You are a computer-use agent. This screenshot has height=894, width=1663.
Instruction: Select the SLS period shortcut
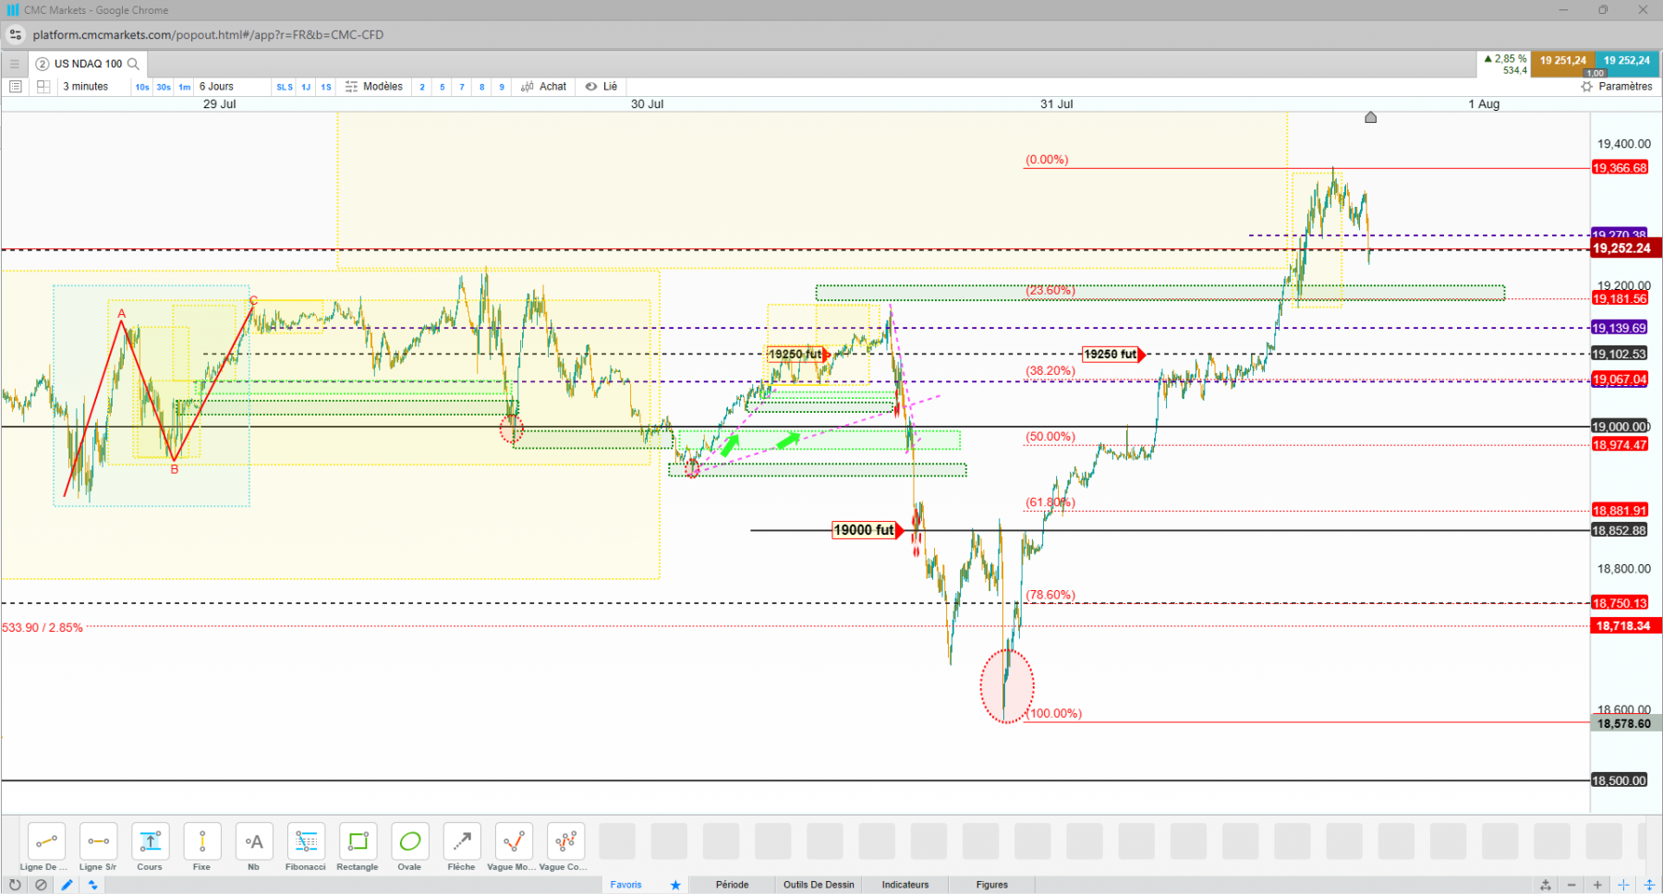coord(285,87)
